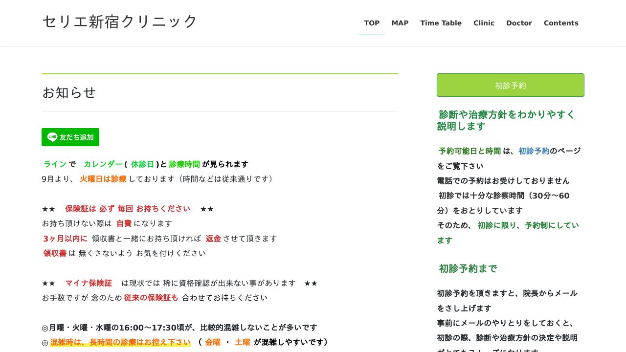
Task: Open the 初診予約 link in sidebar text
Action: (x=534, y=151)
